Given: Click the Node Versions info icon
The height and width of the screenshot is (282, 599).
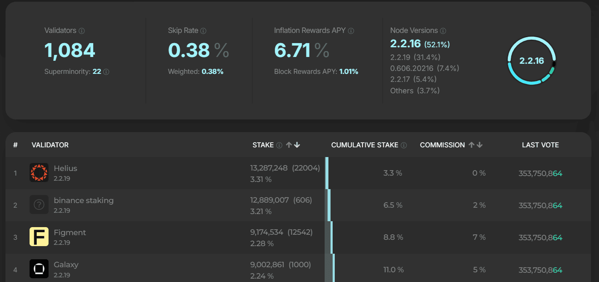Looking at the screenshot, I should (x=443, y=31).
